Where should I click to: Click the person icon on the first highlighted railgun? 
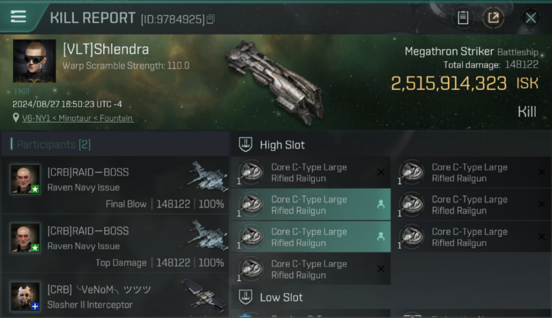pos(380,204)
